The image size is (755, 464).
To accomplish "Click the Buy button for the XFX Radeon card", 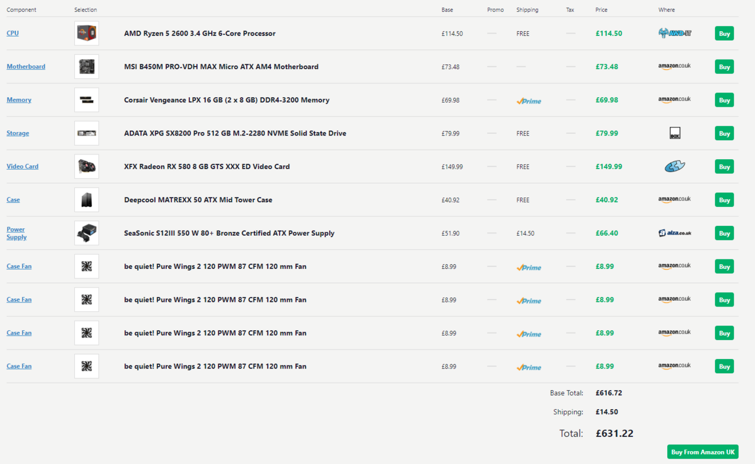I will [x=724, y=167].
